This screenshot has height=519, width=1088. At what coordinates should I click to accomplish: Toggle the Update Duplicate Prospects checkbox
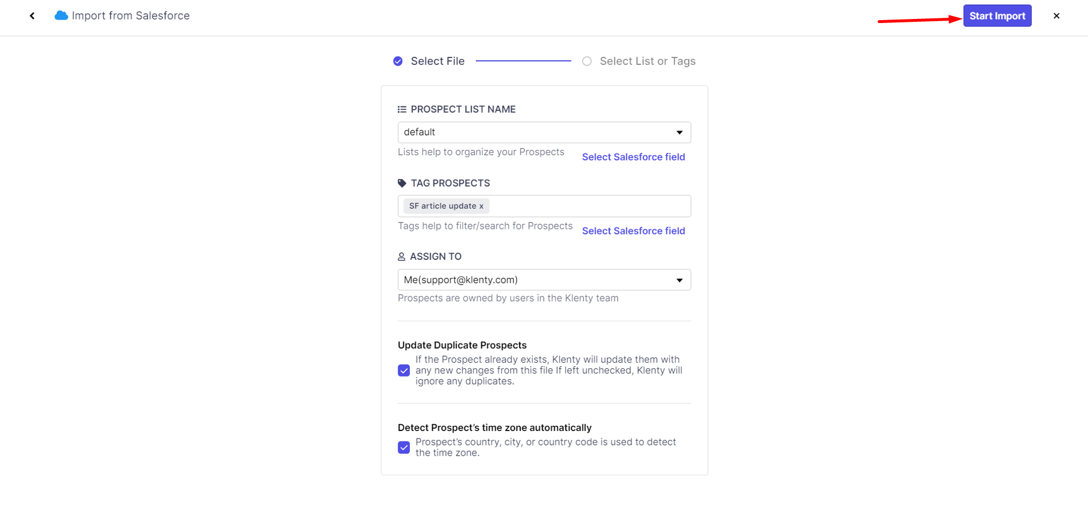[404, 371]
